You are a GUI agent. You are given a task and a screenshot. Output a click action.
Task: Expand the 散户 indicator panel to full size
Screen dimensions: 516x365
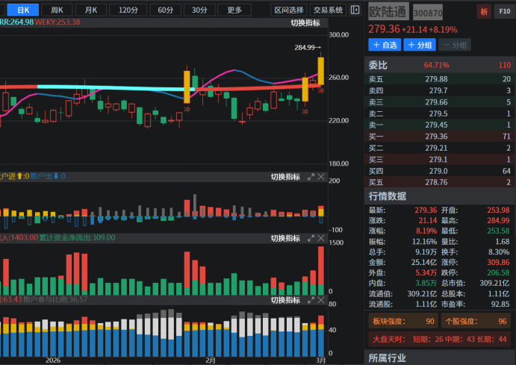pyautogui.click(x=311, y=177)
